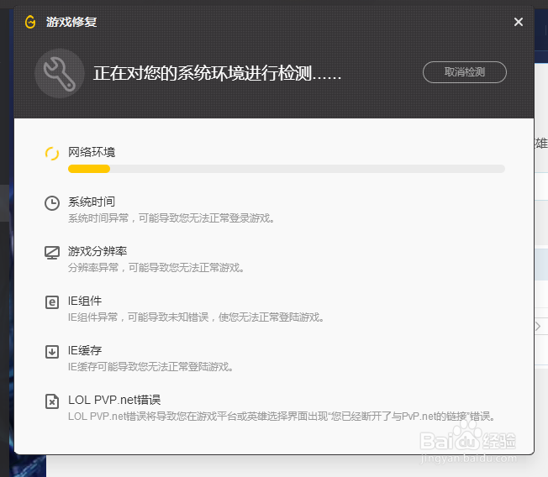Click the right chevron in the background window
Image resolution: width=548 pixels, height=477 pixels.
[x=538, y=327]
